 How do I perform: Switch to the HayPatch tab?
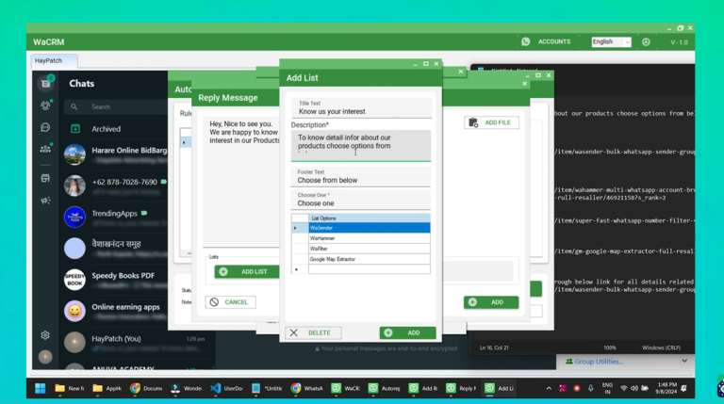pyautogui.click(x=48, y=60)
